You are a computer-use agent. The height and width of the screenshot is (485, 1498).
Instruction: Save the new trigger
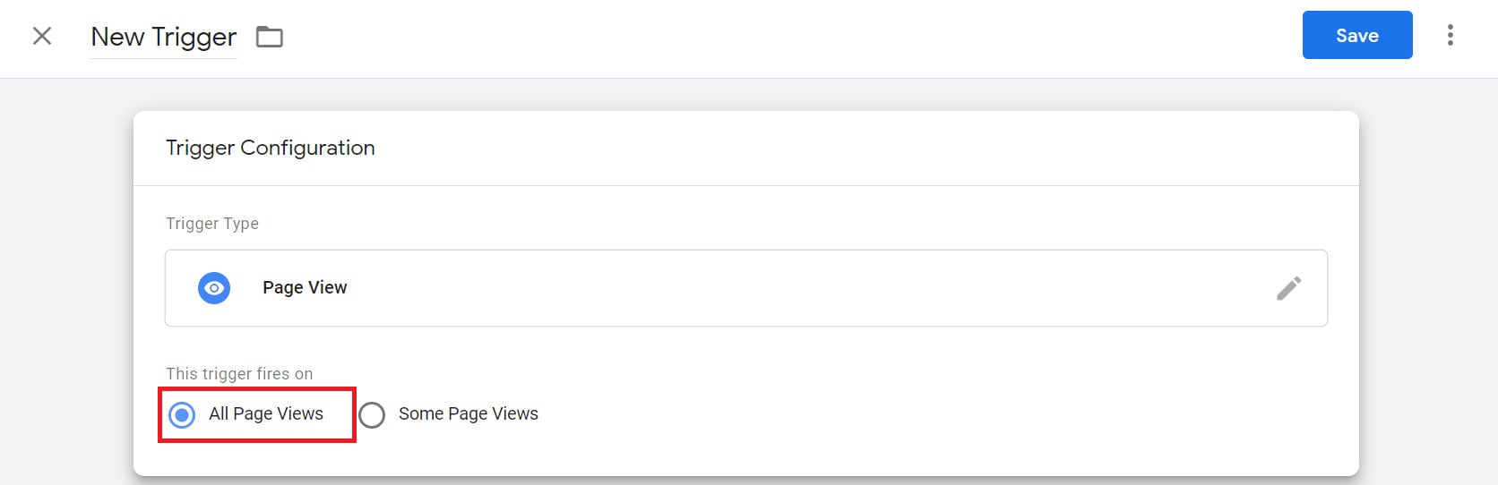[x=1356, y=35]
